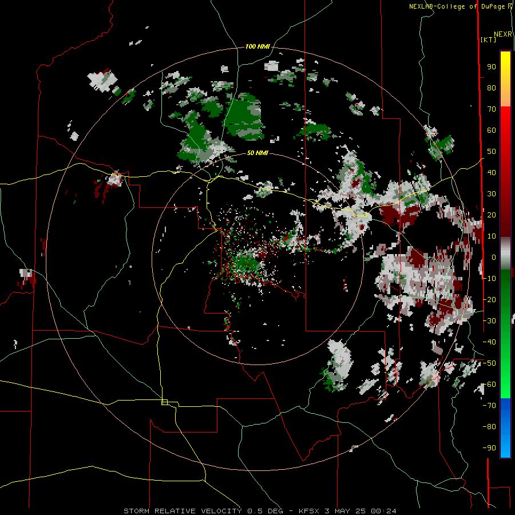Screen dimensions: 515x515
Task: Click the -30 velocity scale label
Action: pos(489,321)
